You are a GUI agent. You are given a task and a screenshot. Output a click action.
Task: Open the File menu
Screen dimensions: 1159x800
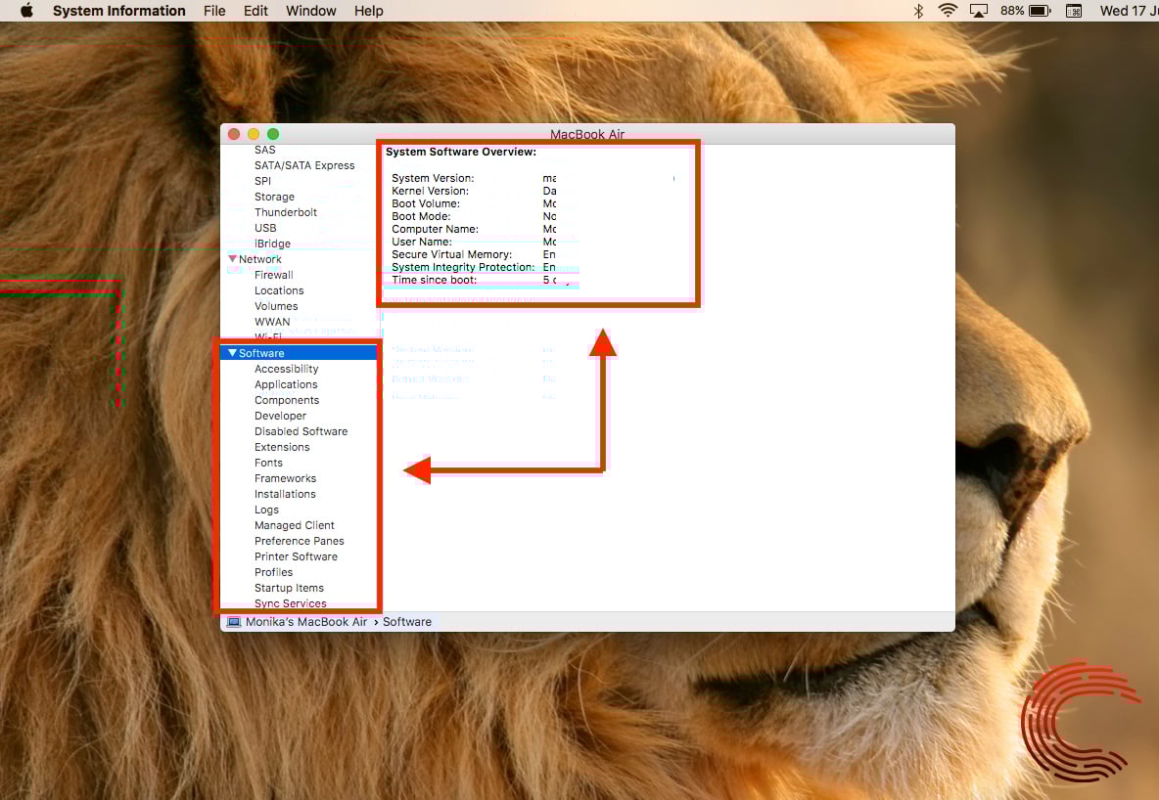(x=214, y=11)
